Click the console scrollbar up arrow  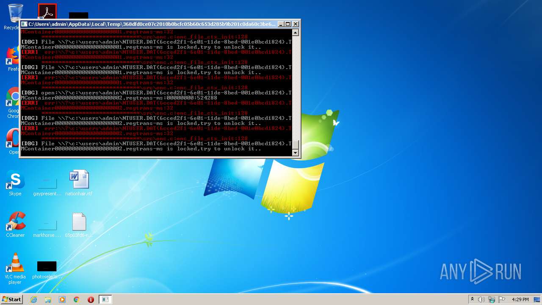coord(296,33)
